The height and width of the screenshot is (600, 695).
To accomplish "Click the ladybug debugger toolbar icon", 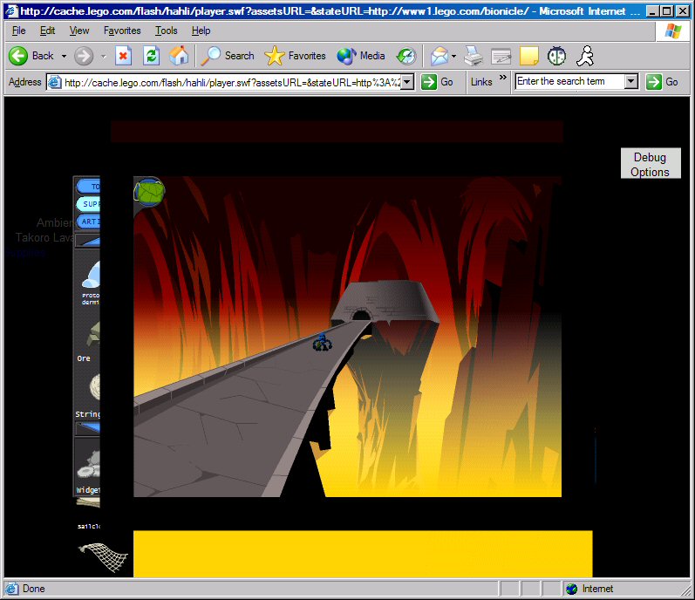I will (x=556, y=56).
